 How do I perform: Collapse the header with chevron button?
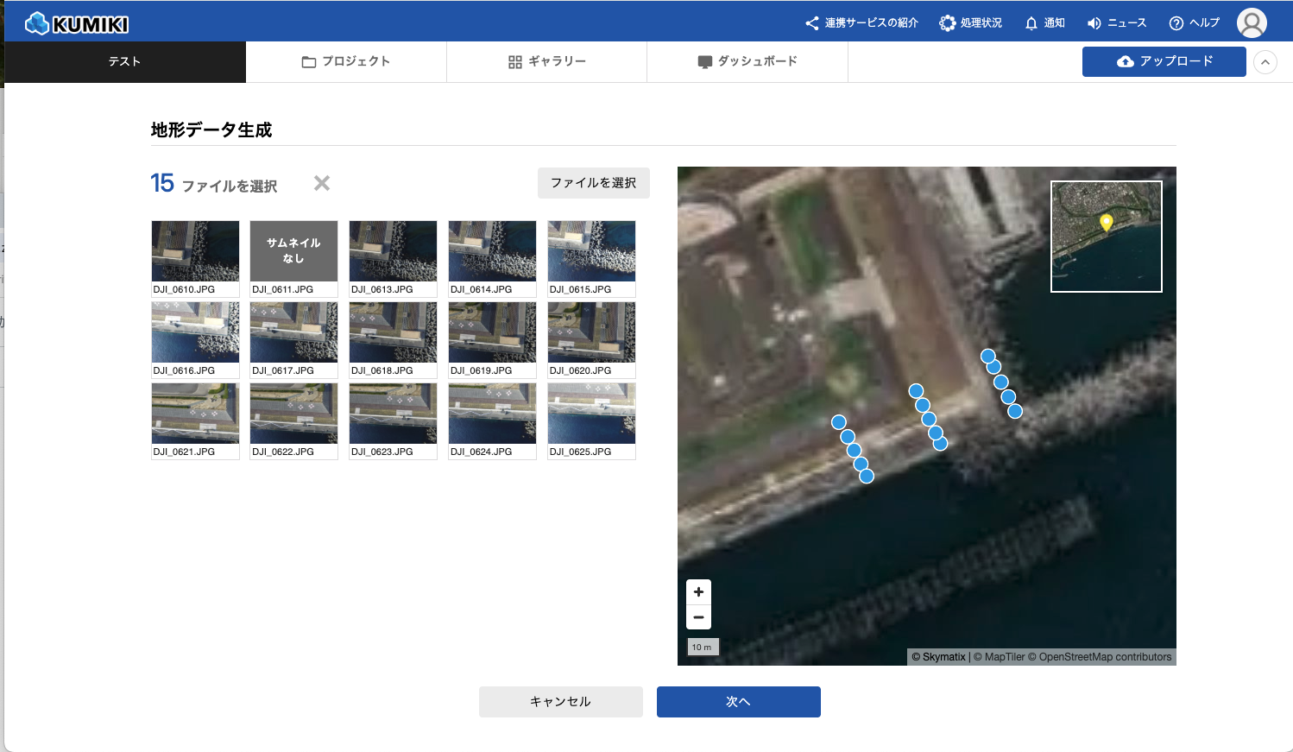pos(1265,62)
